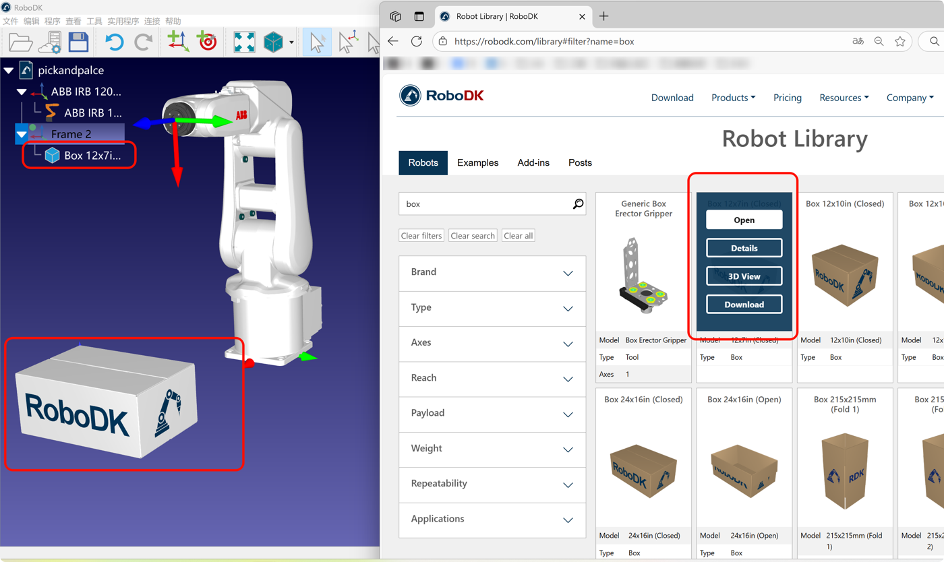Add a new target using the toolbar icon
944x562 pixels.
[x=207, y=42]
